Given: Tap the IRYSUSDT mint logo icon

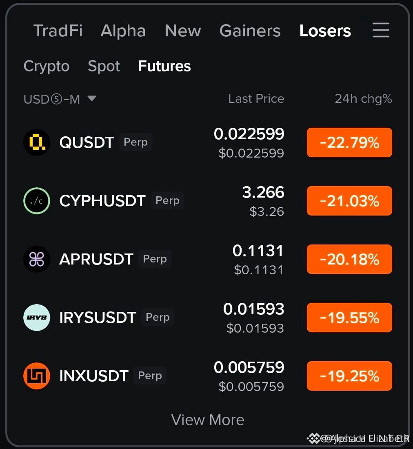Looking at the screenshot, I should [x=37, y=318].
